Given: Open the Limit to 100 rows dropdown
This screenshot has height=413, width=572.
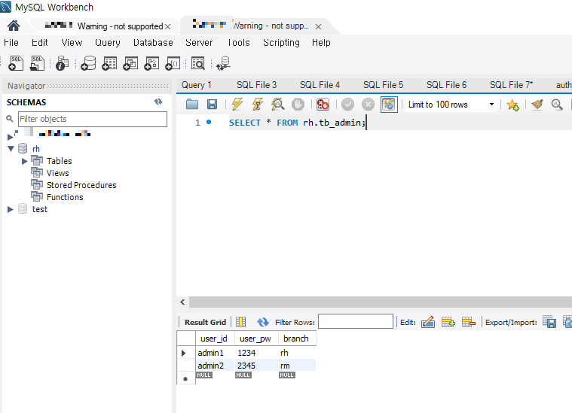Looking at the screenshot, I should 492,105.
